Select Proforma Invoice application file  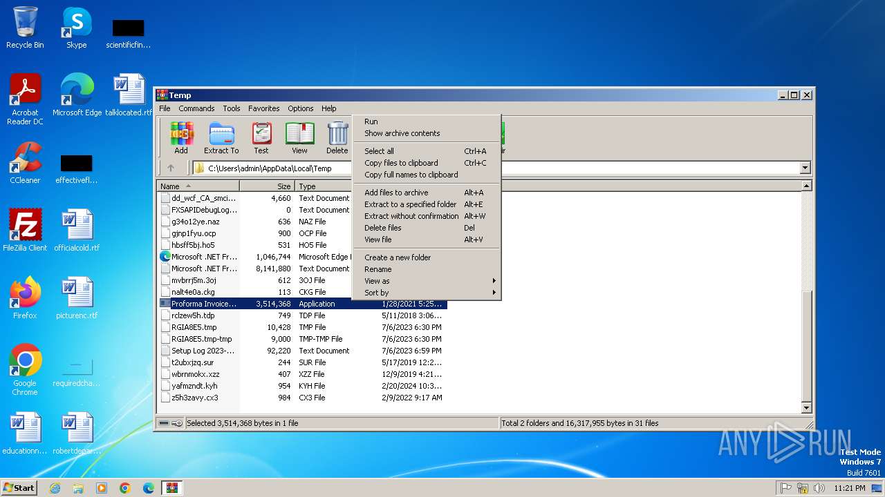point(303,304)
